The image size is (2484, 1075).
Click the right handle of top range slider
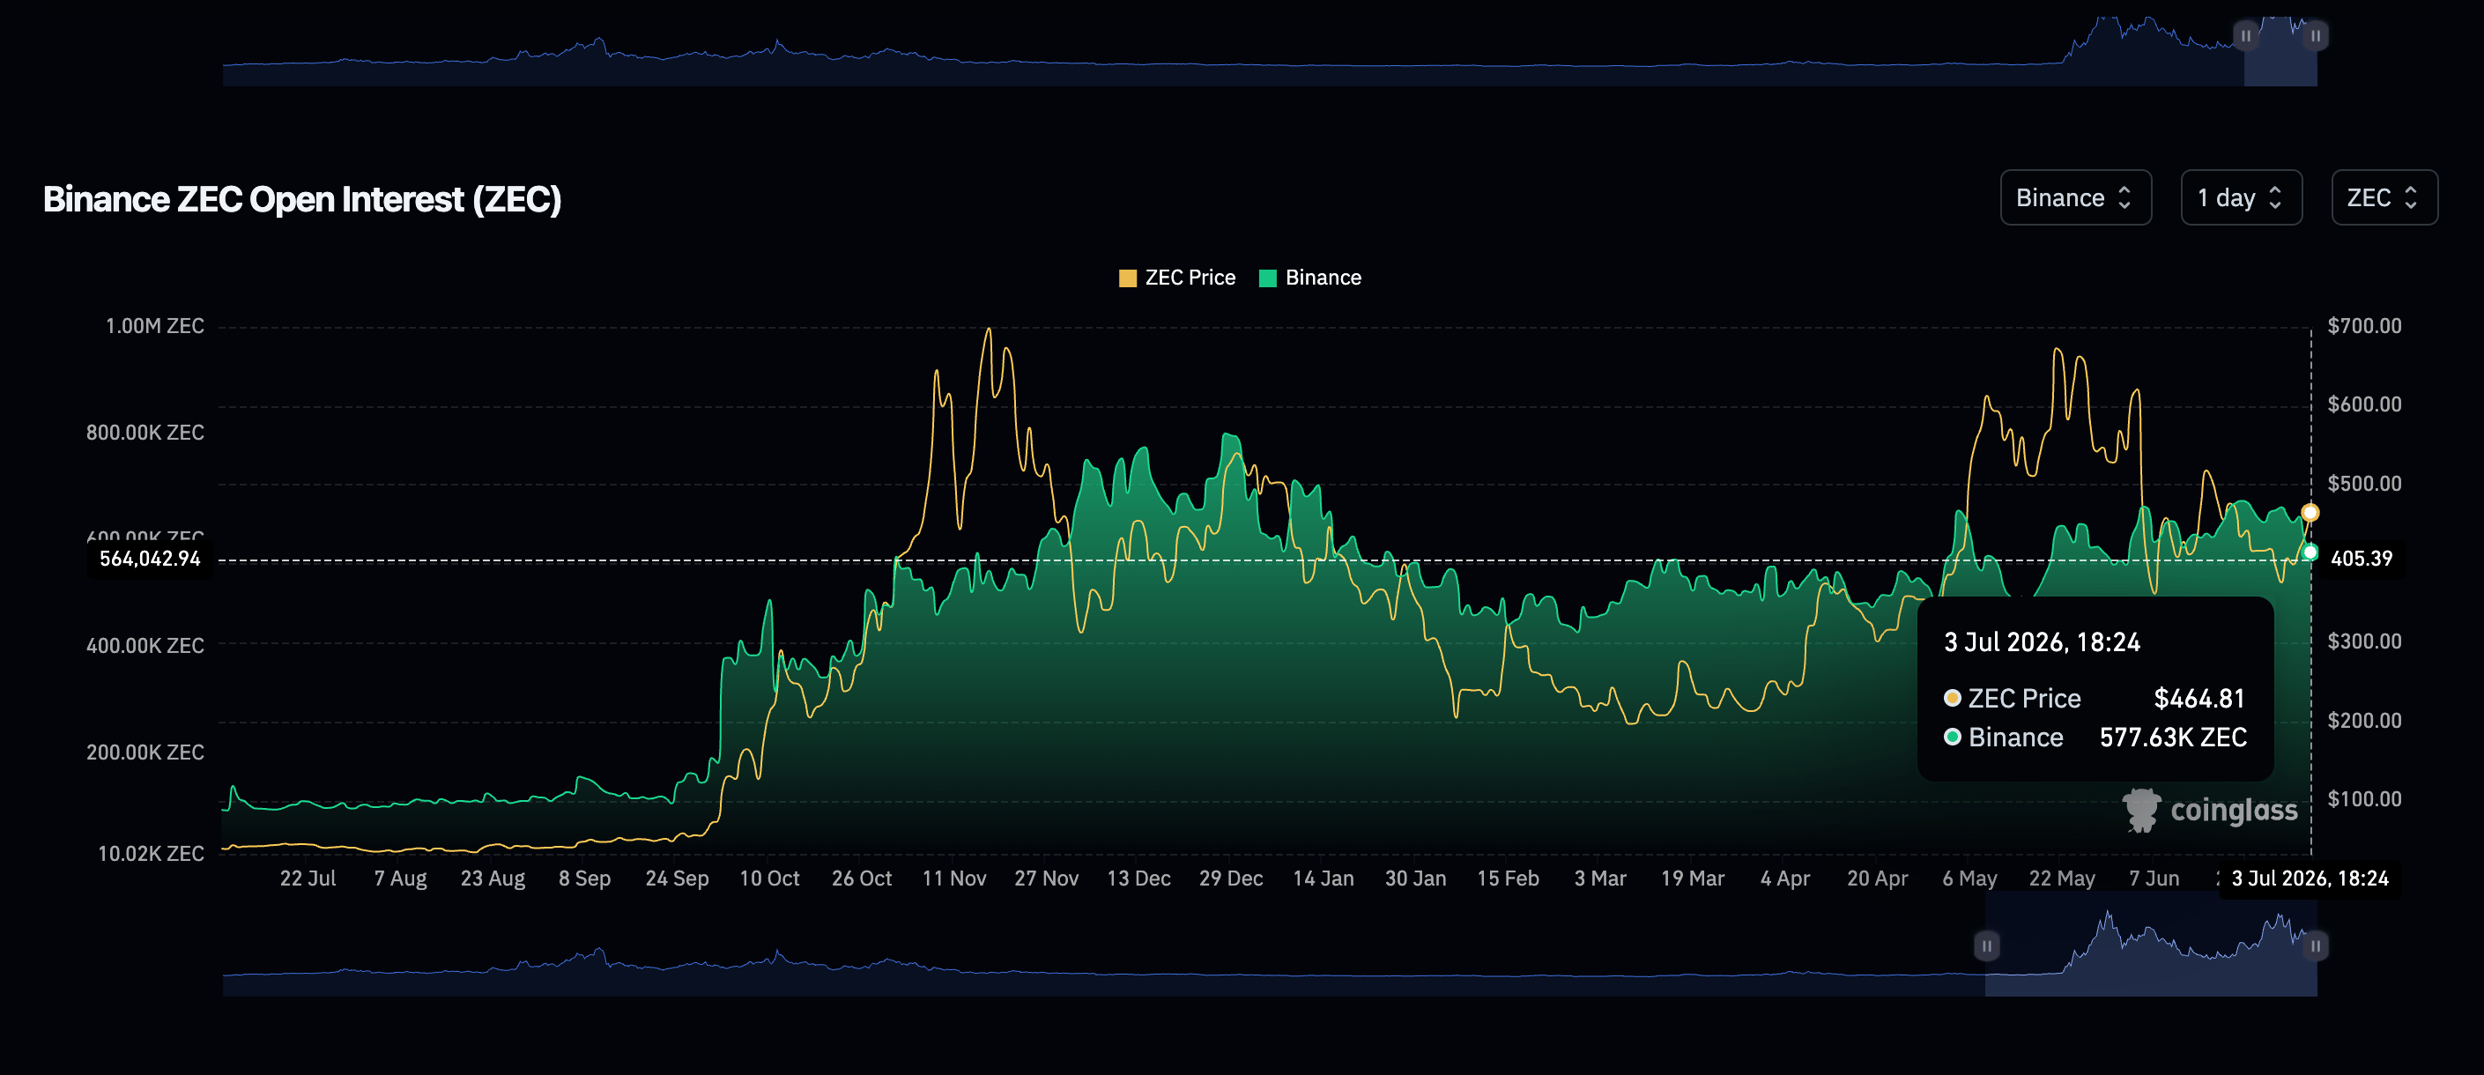click(x=2315, y=35)
